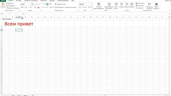Image resolution: width=171 pixels, height=96 pixels.
Task: Align cell text left
Action: coord(43,7)
